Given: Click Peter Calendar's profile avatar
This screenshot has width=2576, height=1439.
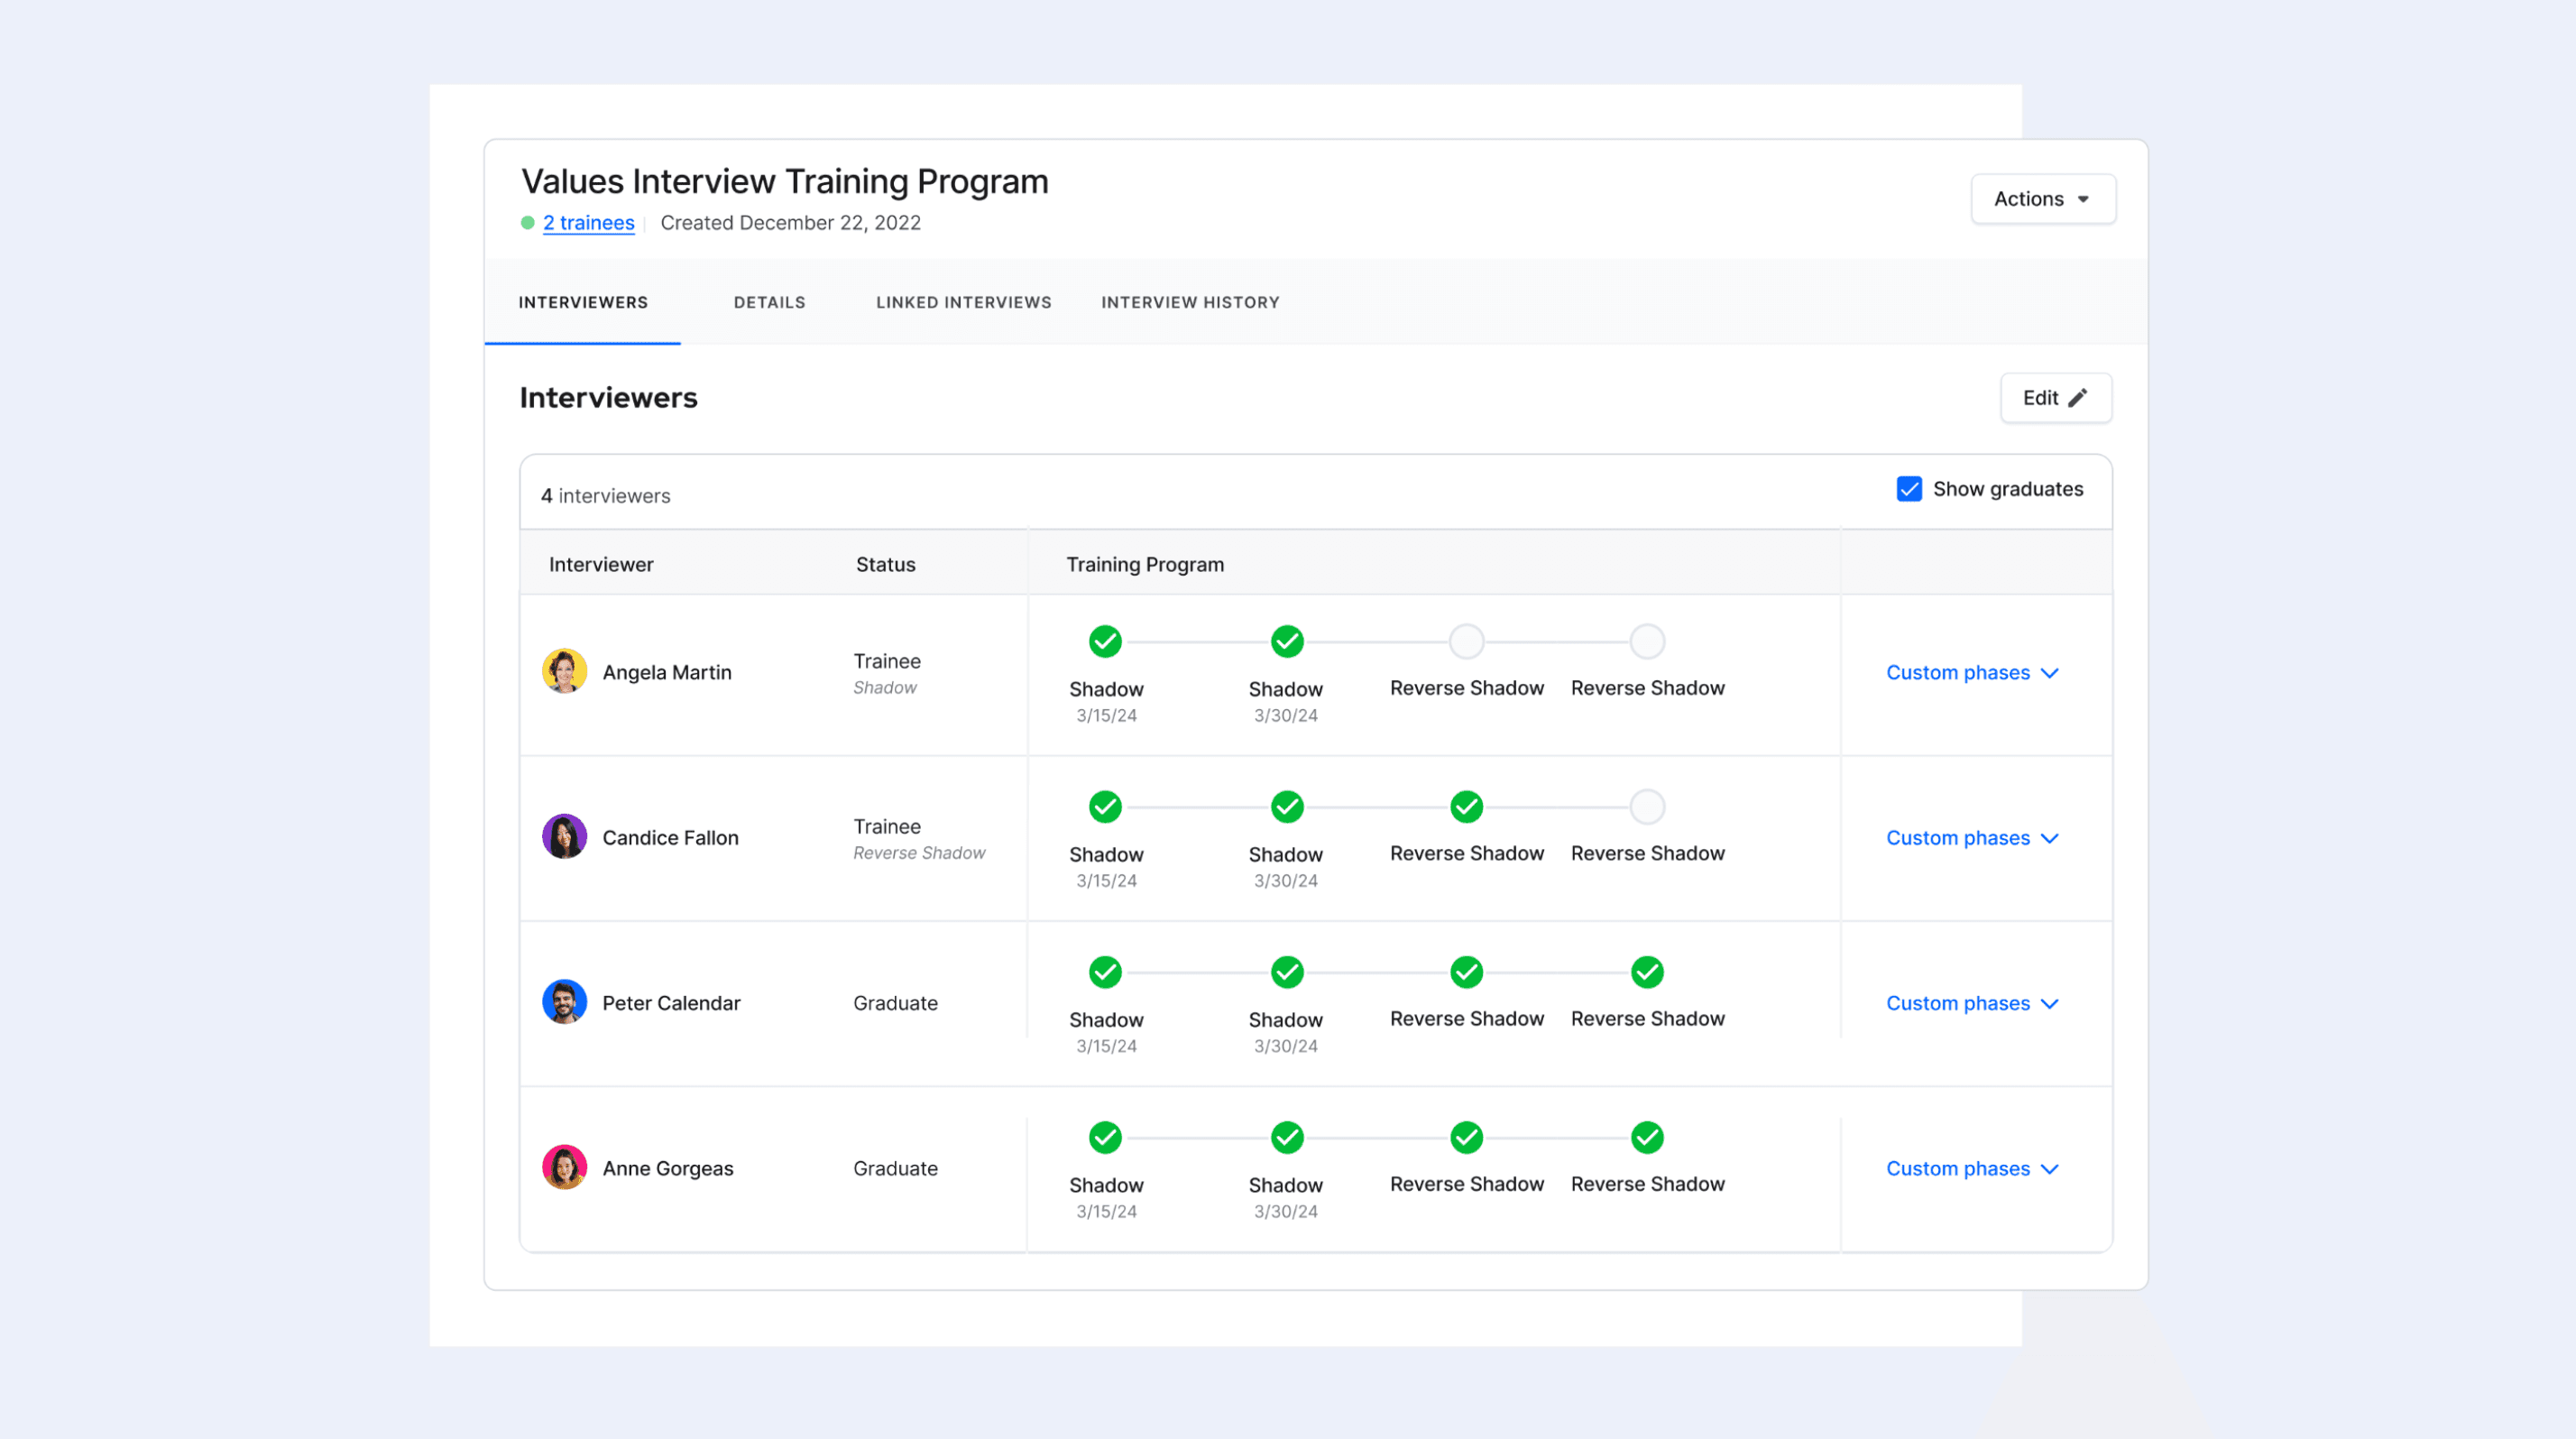Looking at the screenshot, I should [564, 1001].
